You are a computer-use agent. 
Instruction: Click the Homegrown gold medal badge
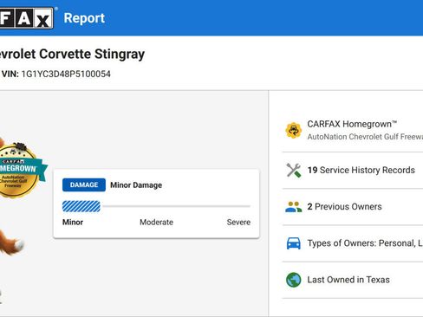(20, 171)
